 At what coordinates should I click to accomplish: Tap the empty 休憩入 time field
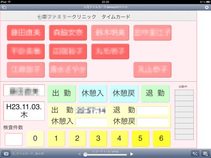click(91, 122)
